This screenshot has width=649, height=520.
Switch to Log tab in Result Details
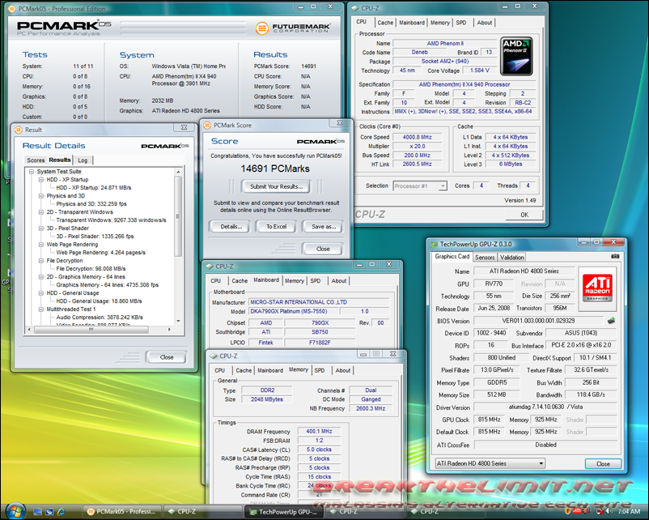click(x=83, y=160)
